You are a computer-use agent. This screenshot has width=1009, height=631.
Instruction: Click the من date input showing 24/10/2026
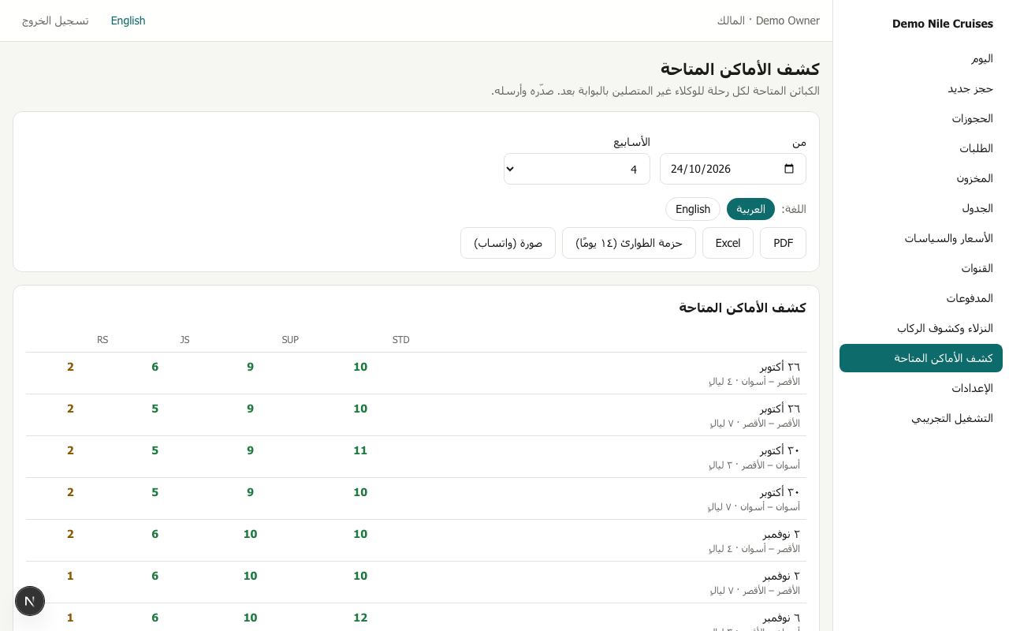[733, 169]
